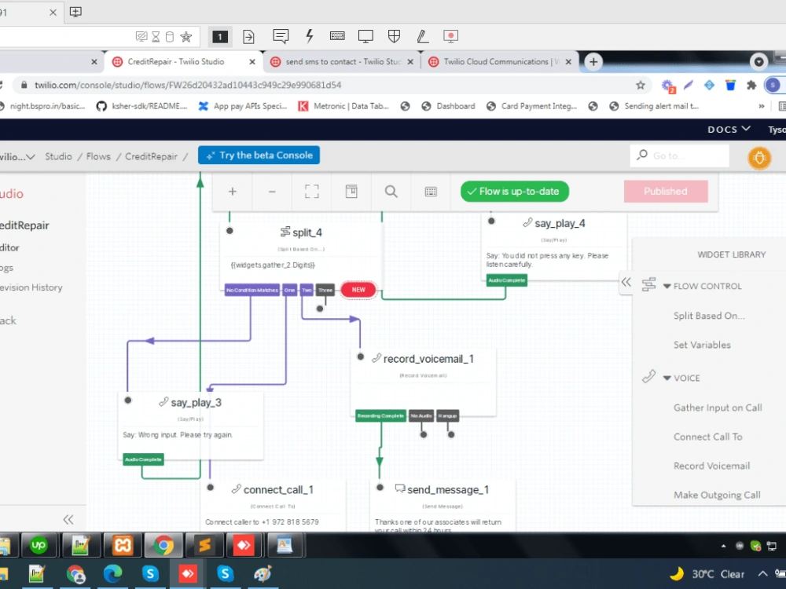Collapse VOICE widget section
Viewport: 786px width, 589px height.
coord(667,379)
